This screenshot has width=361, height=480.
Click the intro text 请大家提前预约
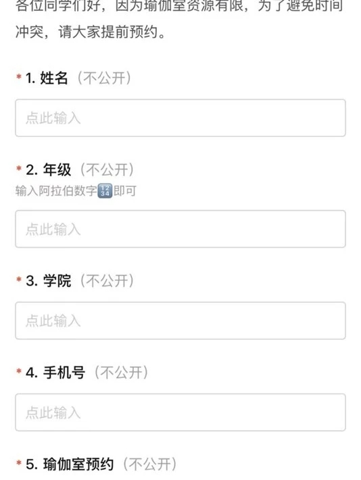[x=108, y=32]
